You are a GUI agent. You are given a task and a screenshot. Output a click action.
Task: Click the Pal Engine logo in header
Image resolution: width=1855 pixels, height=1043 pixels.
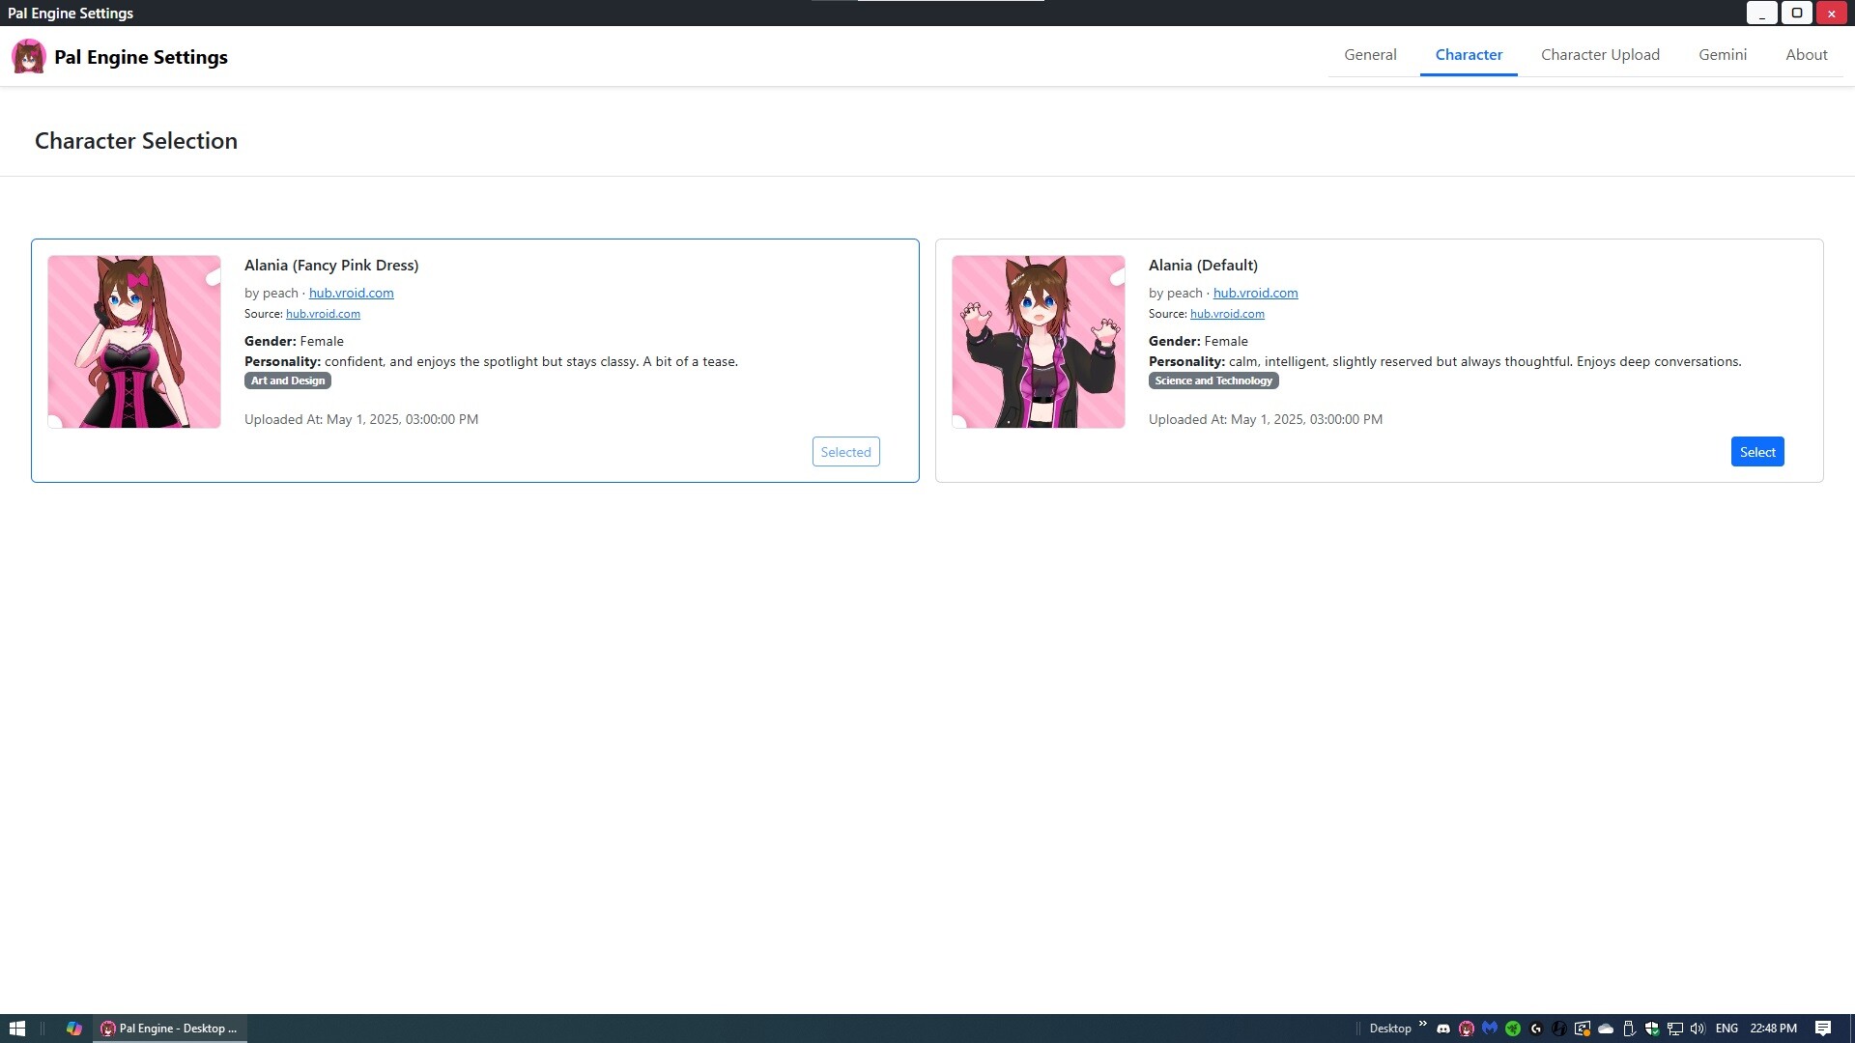click(x=29, y=57)
